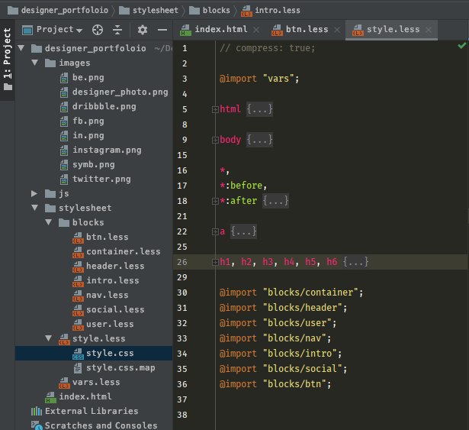
Task: Expand the js folder
Action: point(35,193)
